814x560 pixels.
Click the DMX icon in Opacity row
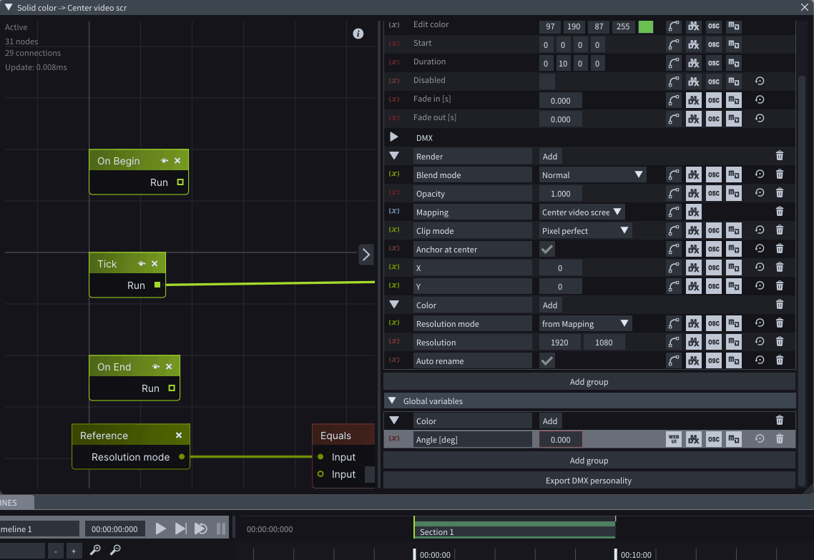(x=693, y=194)
